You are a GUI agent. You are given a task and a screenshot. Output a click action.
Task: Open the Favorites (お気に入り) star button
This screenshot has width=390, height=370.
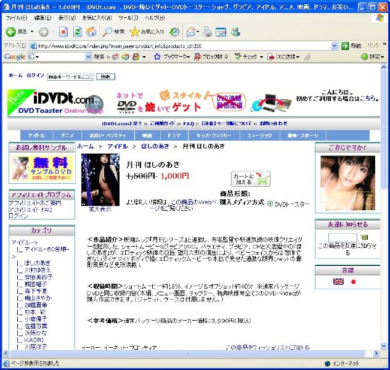[x=147, y=31]
